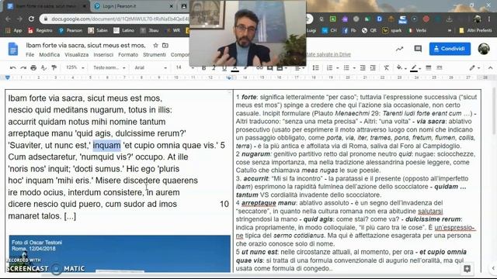Open the Explore button at bottom right
Screen dimensions: 497x279
tap(467, 269)
